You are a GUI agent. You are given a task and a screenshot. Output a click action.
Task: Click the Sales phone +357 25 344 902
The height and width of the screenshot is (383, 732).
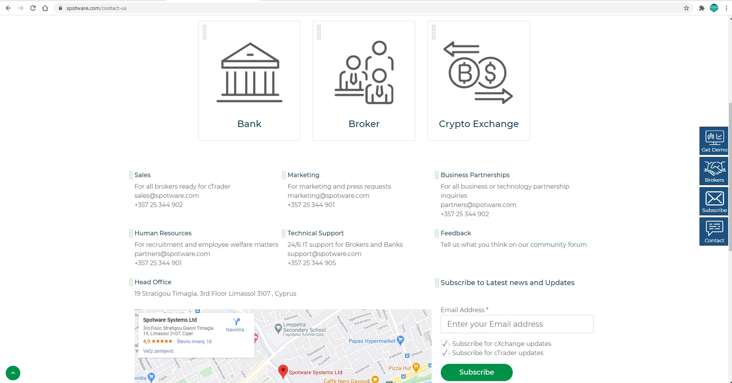(x=159, y=205)
